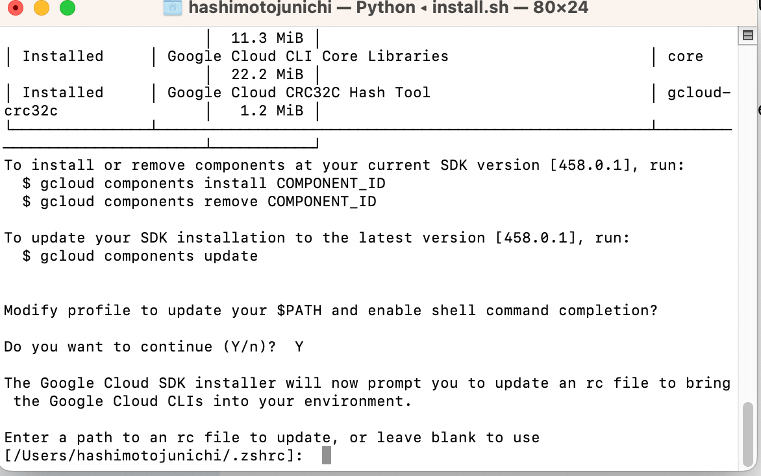Click the empty scrollbar track above thumb
Viewport: 761px width, 476px height.
click(747, 227)
